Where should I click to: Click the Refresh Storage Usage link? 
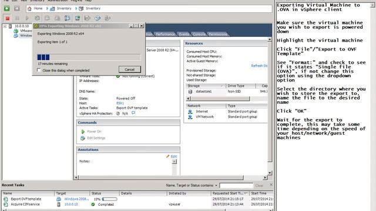259,66
